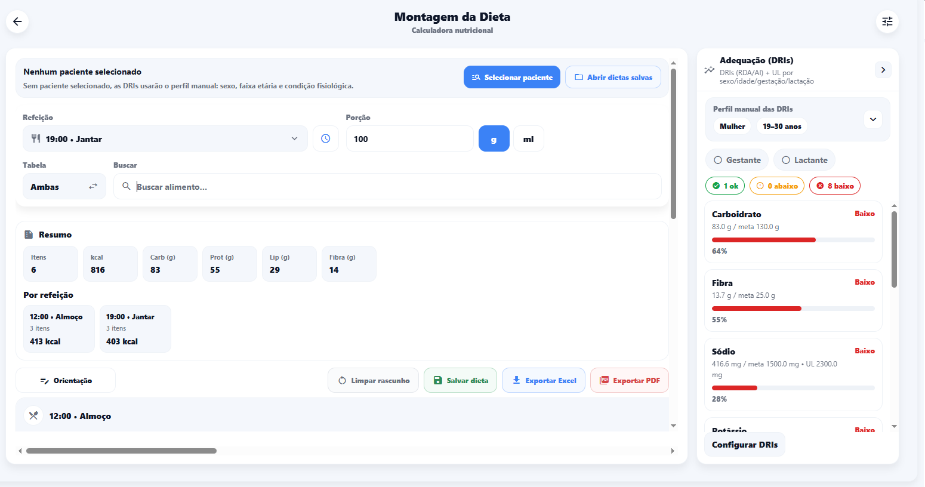
Task: Click the clock icon beside meal selector
Action: [326, 138]
